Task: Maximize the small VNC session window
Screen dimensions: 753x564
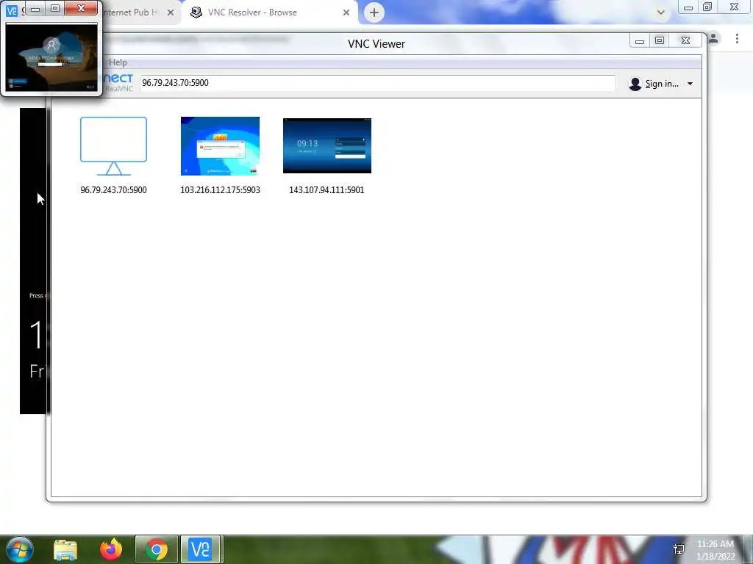Action: tap(54, 9)
